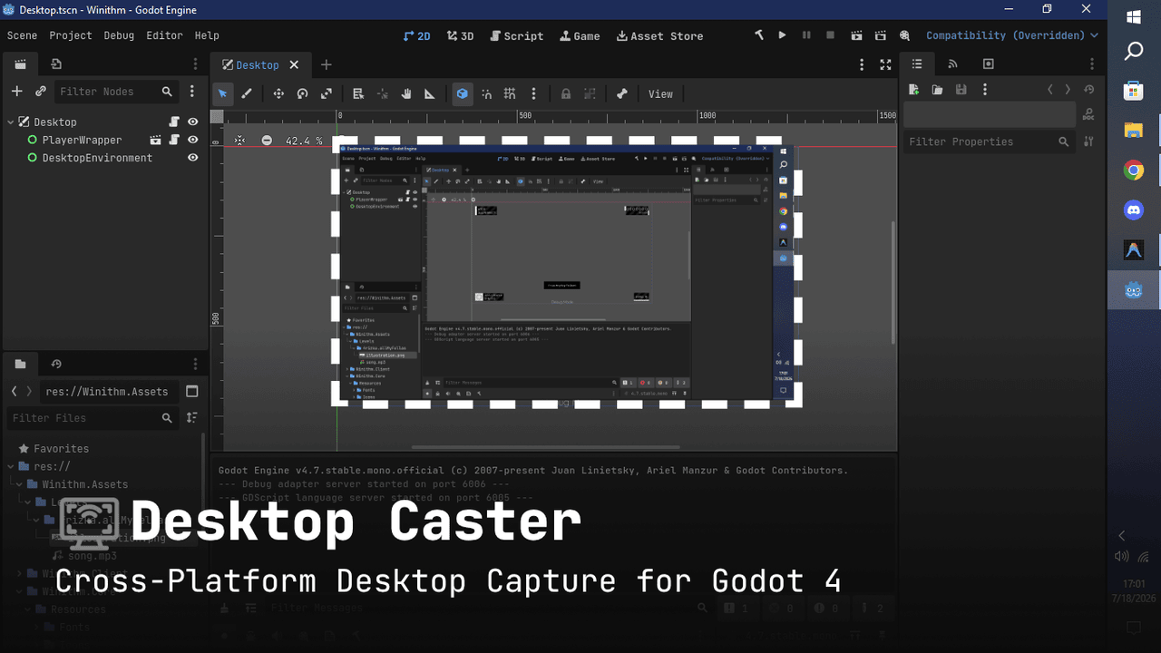Click the Filter Properties field

(989, 141)
